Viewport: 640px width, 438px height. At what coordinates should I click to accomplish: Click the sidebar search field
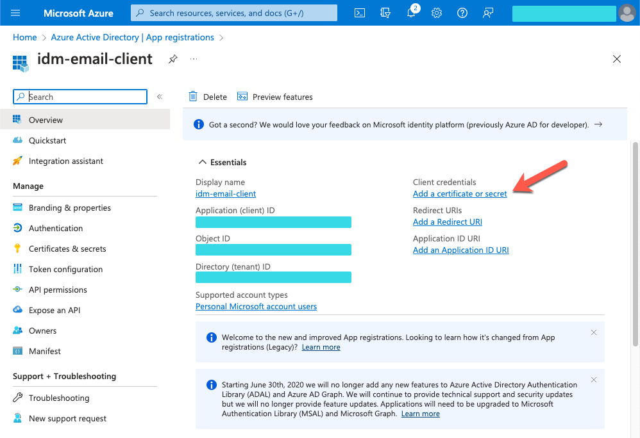coord(80,96)
